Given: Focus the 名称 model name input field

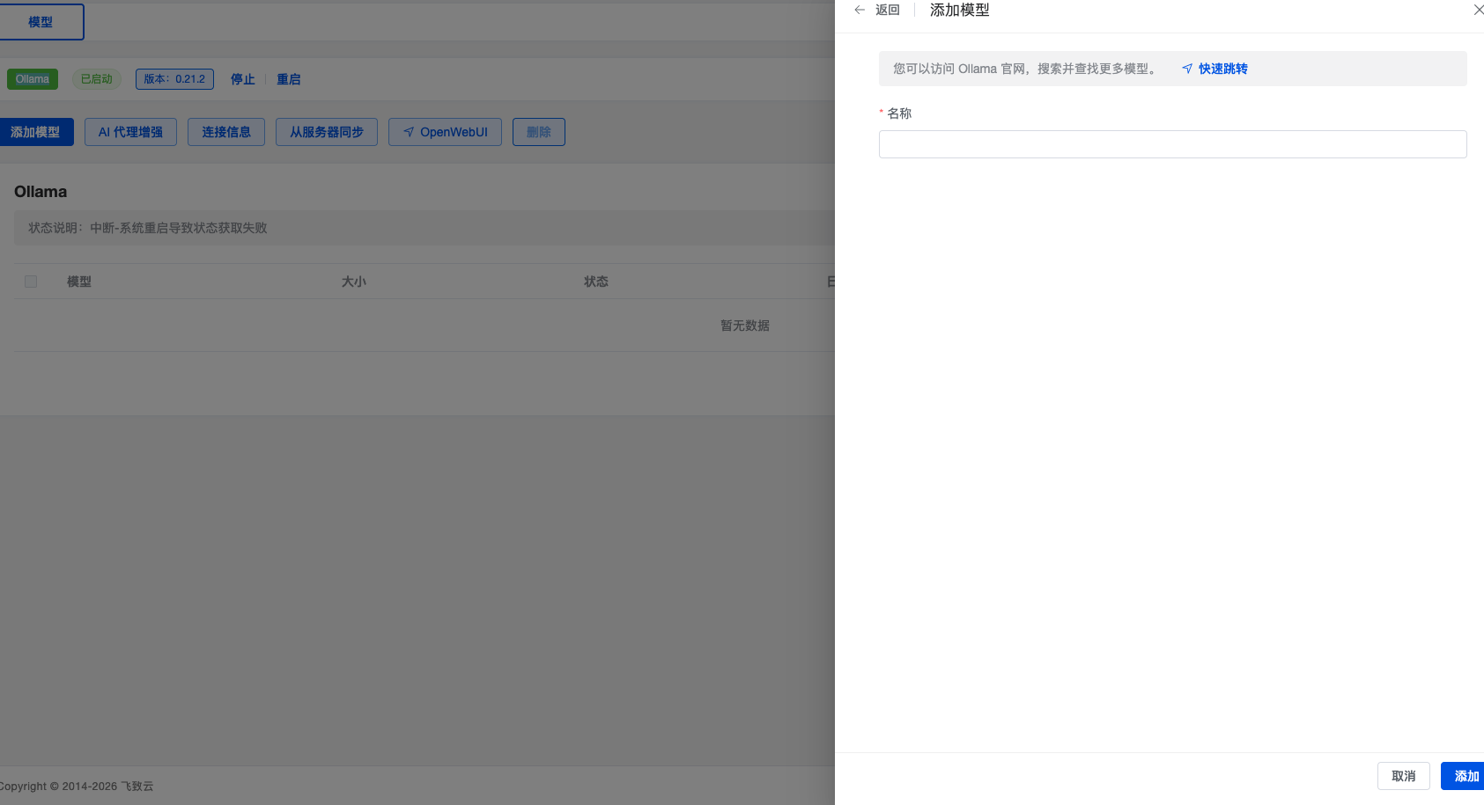Looking at the screenshot, I should point(1171,144).
